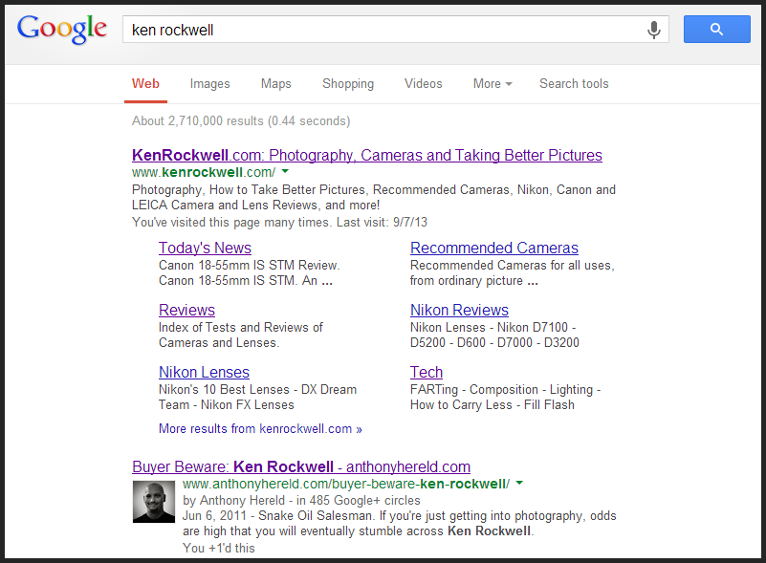766x563 pixels.
Task: Go to the Videos tab
Action: pos(423,84)
